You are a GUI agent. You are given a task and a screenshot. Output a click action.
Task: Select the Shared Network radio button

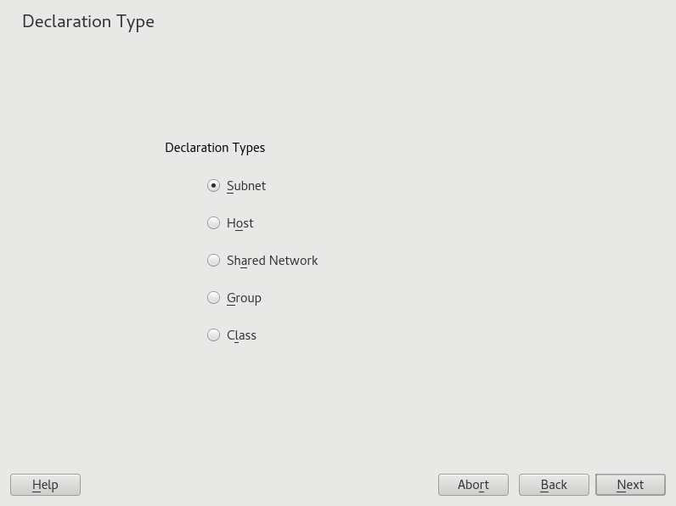(214, 261)
